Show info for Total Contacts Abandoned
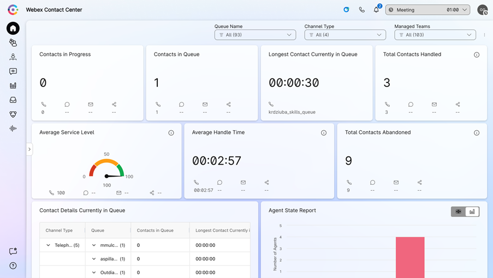This screenshot has height=278, width=493. (x=477, y=133)
